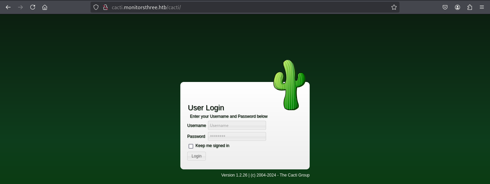The width and height of the screenshot is (490, 184).
Task: Click the 'User Login' heading
Action: (206, 108)
